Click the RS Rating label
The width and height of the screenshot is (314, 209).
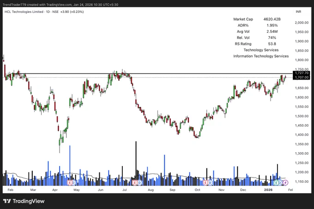coord(243,44)
